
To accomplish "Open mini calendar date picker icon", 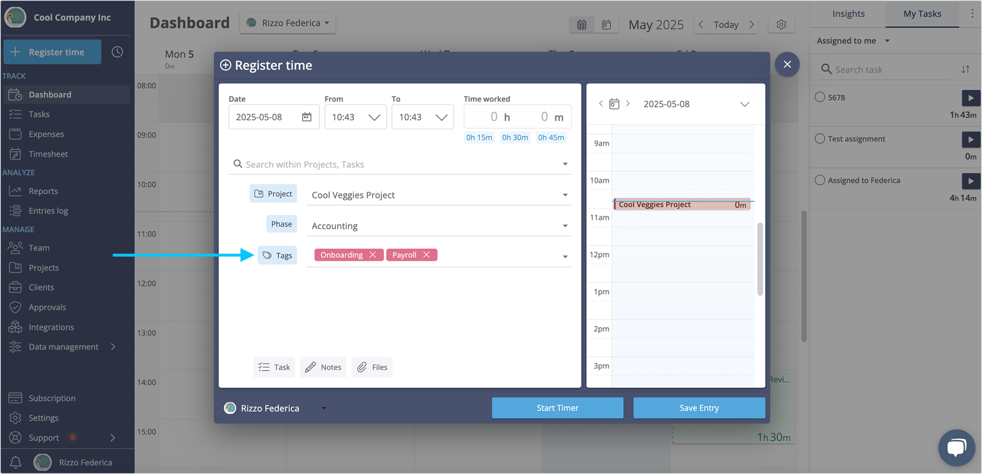I will [x=614, y=104].
